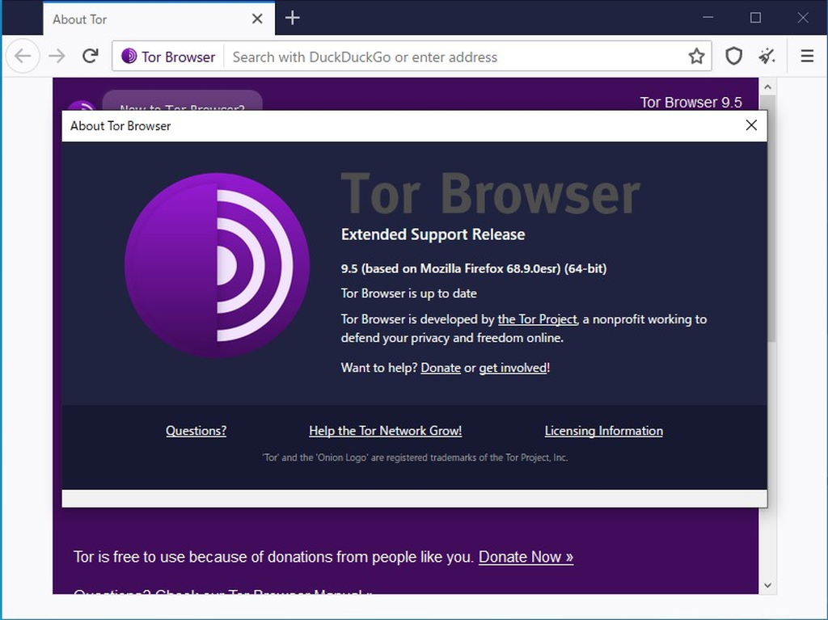Click the 'Donate Now »' link
The image size is (828, 620).
click(526, 557)
